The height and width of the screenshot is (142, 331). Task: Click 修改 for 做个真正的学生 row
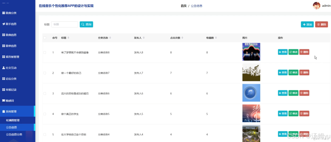[294, 113]
